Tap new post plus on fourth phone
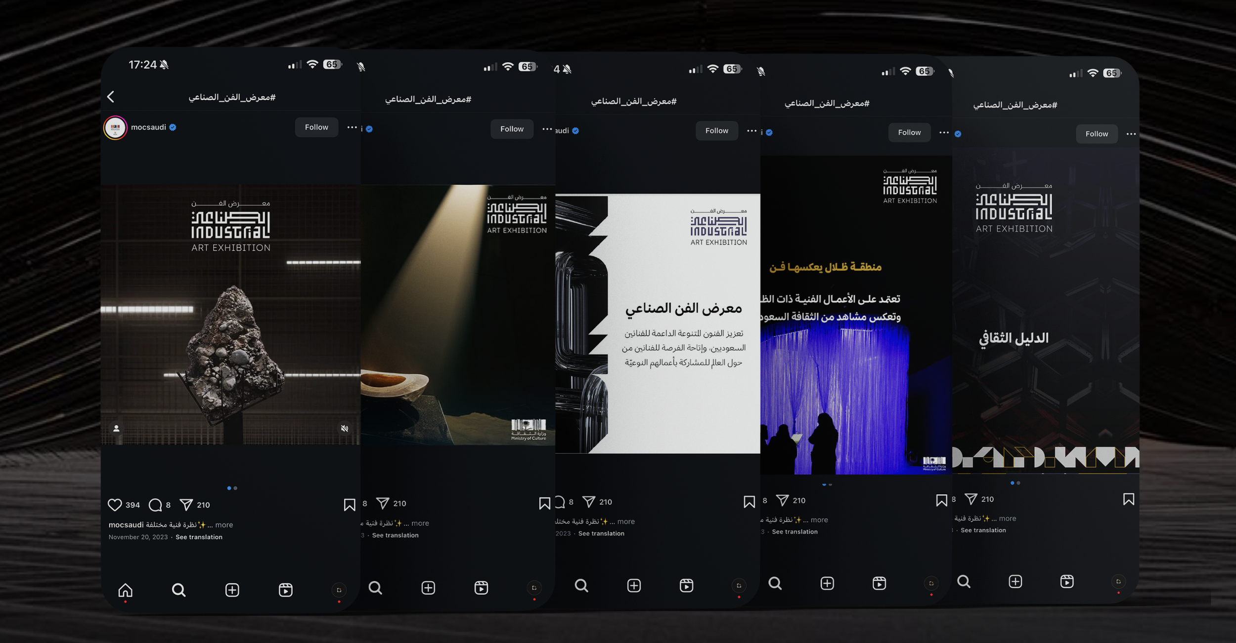The image size is (1236, 643). pyautogui.click(x=827, y=584)
